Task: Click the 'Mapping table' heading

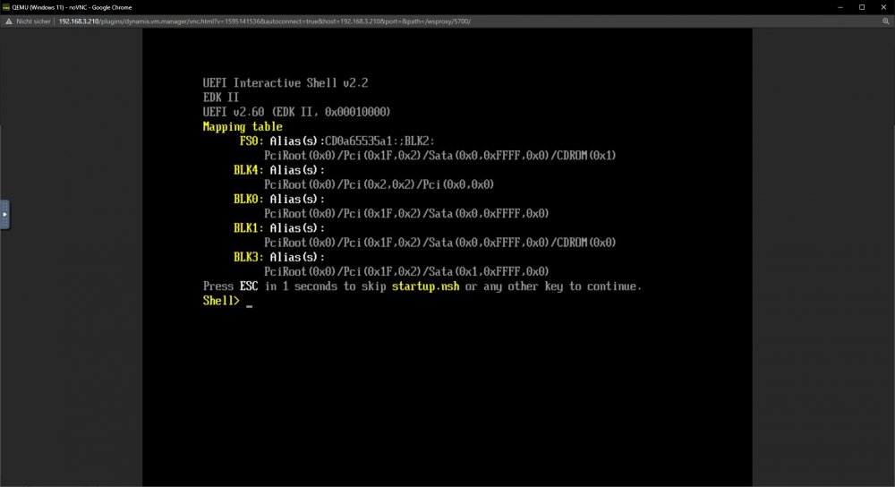Action: pyautogui.click(x=243, y=127)
